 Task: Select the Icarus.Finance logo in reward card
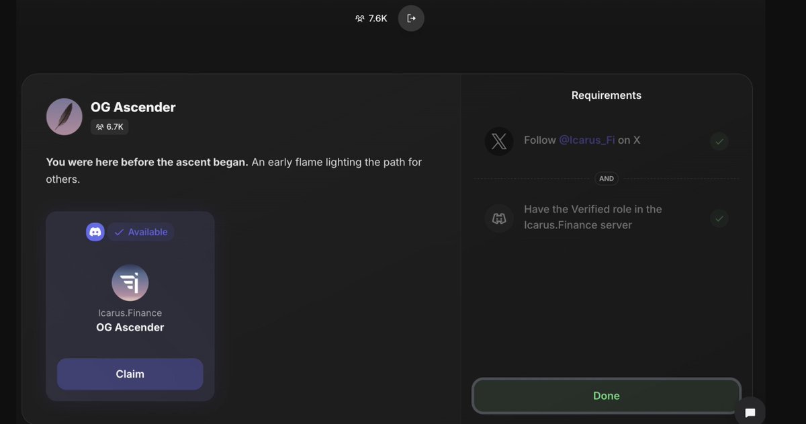(x=130, y=283)
